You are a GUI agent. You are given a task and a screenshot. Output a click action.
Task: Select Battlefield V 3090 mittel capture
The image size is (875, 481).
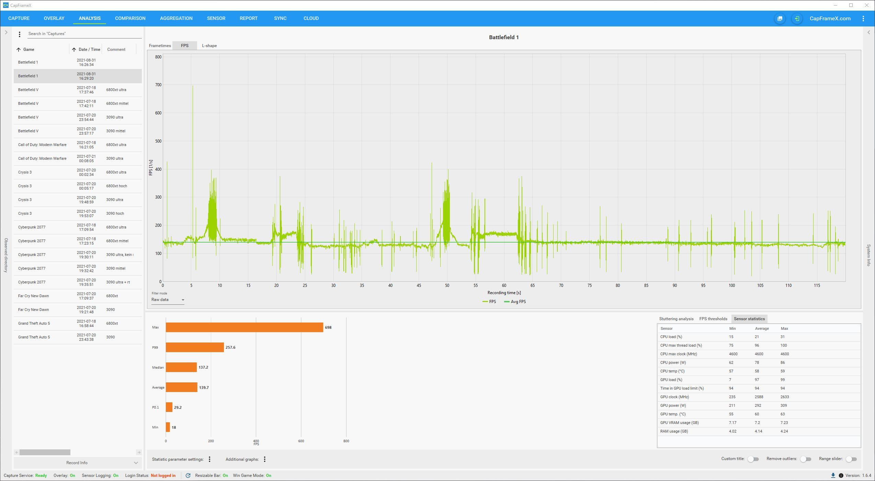(78, 131)
